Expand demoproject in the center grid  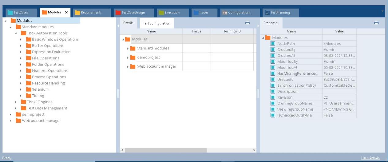[128, 58]
